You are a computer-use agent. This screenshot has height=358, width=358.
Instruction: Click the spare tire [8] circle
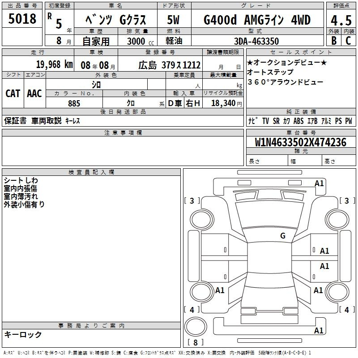[x=196, y=327]
